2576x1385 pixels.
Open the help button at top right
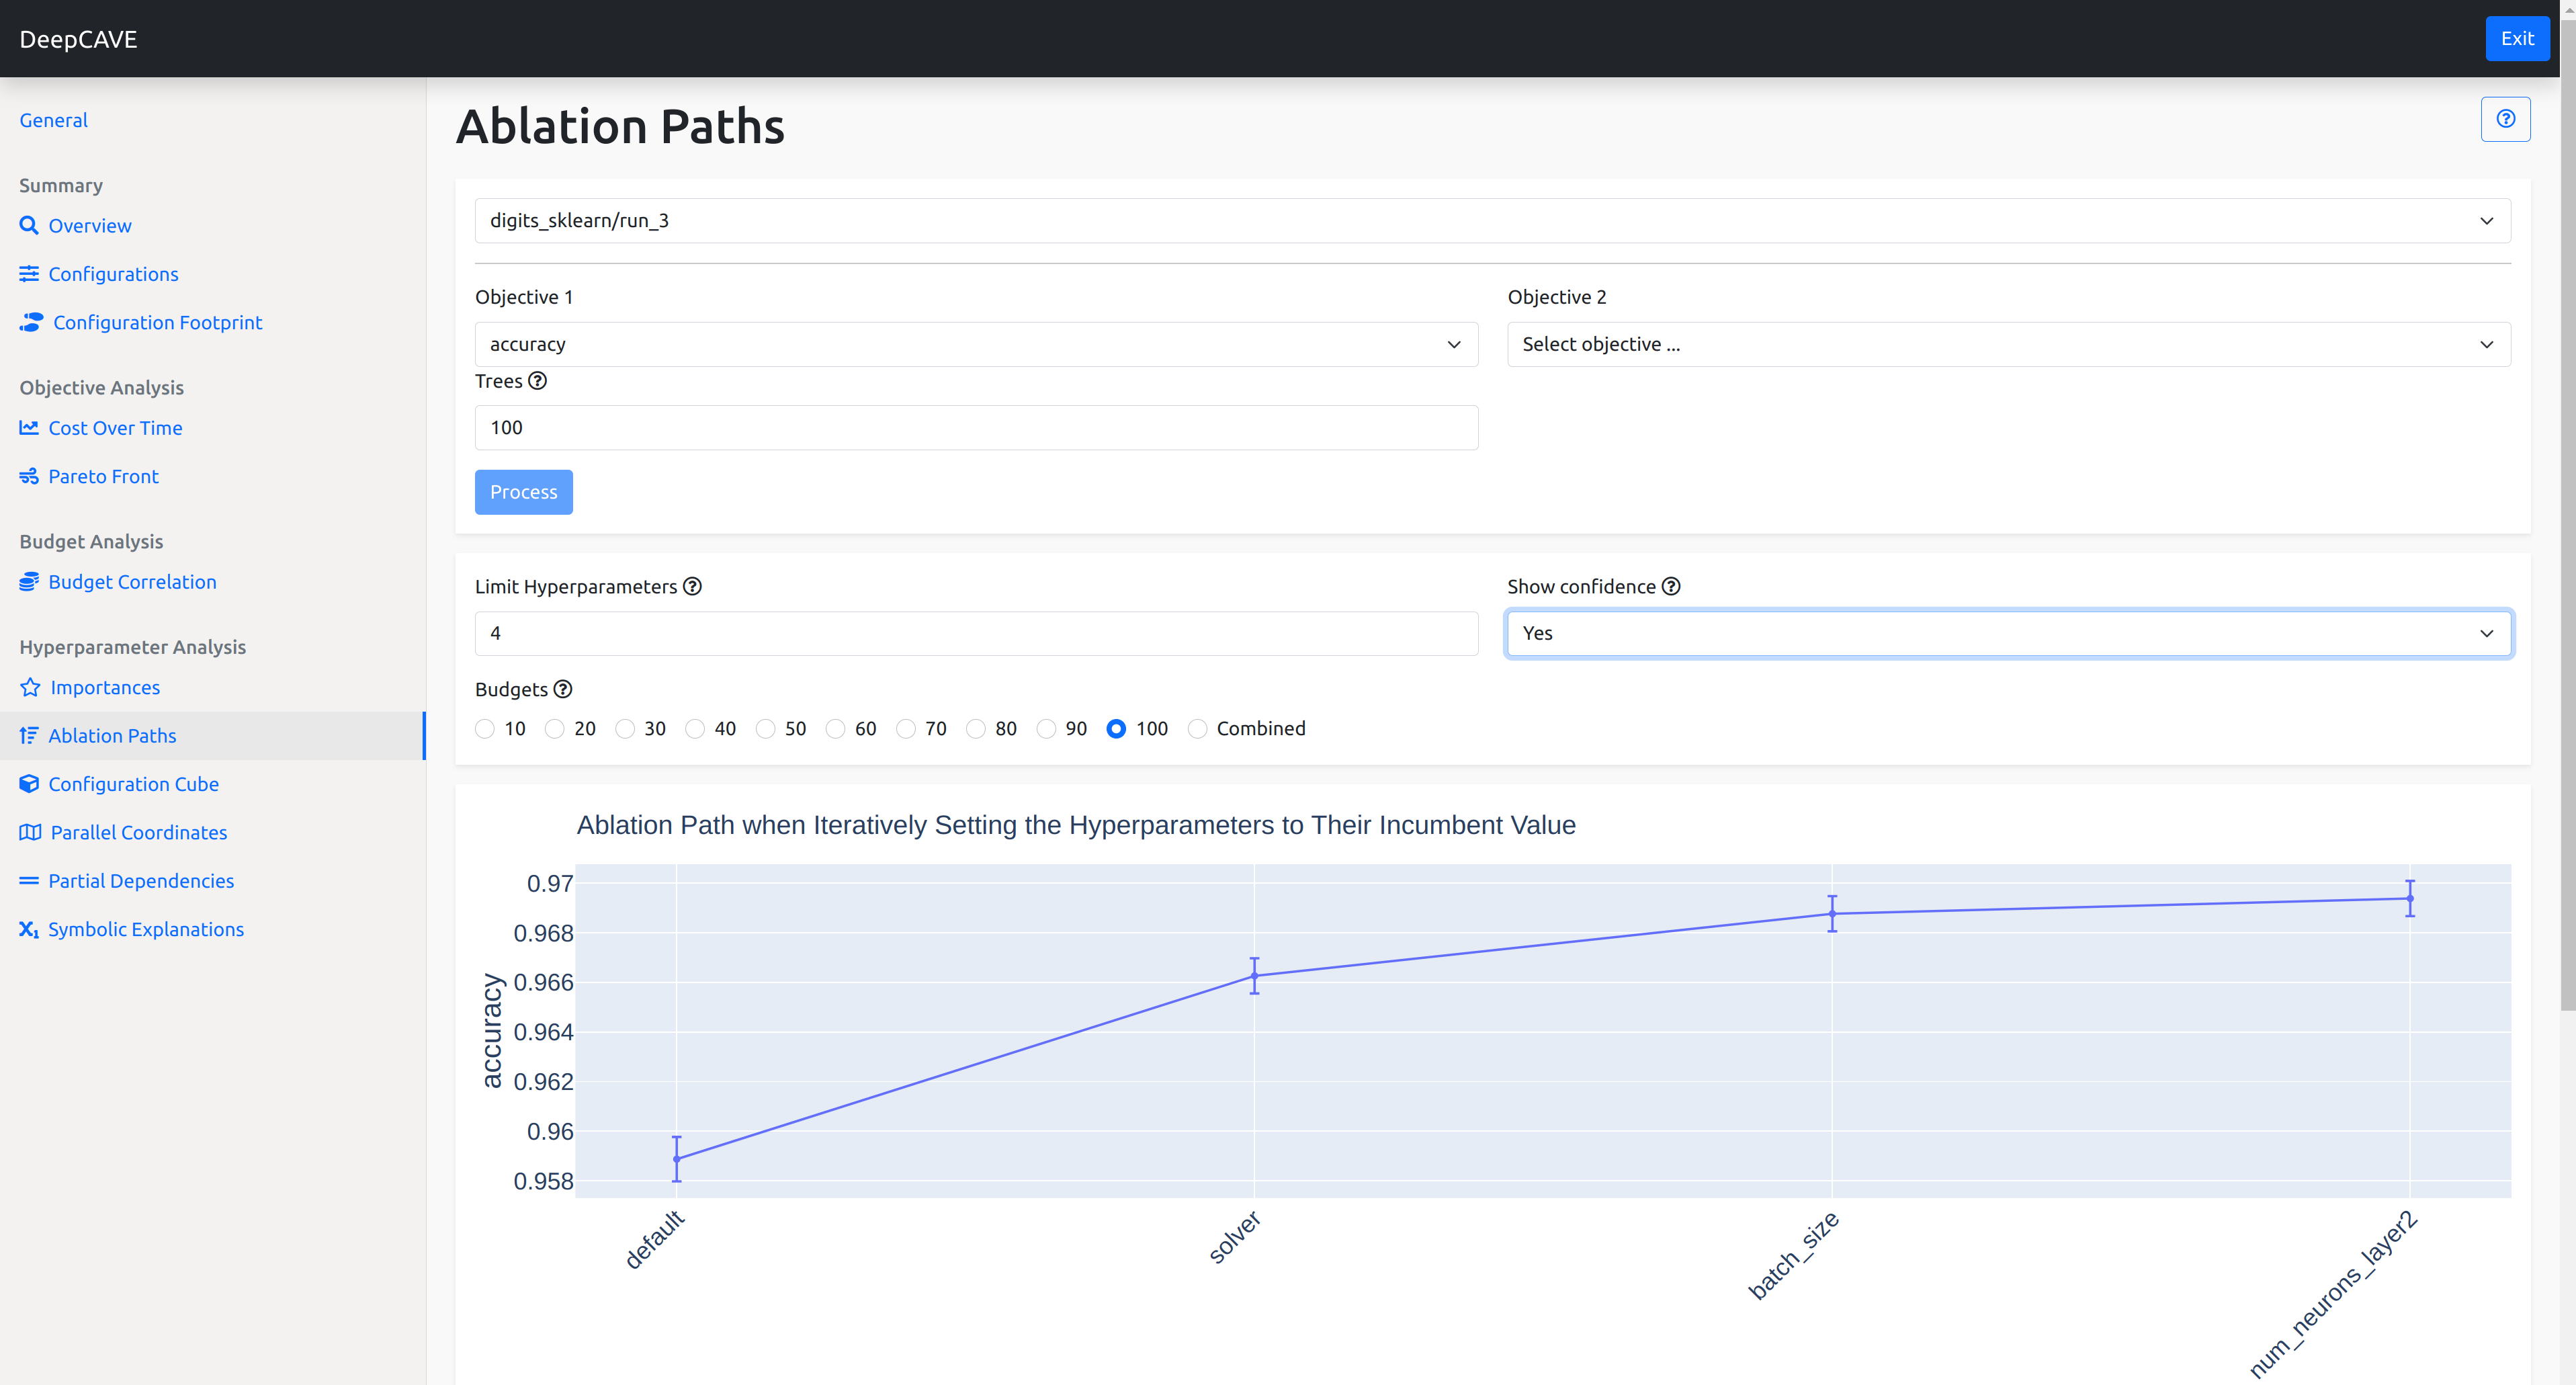click(2505, 119)
